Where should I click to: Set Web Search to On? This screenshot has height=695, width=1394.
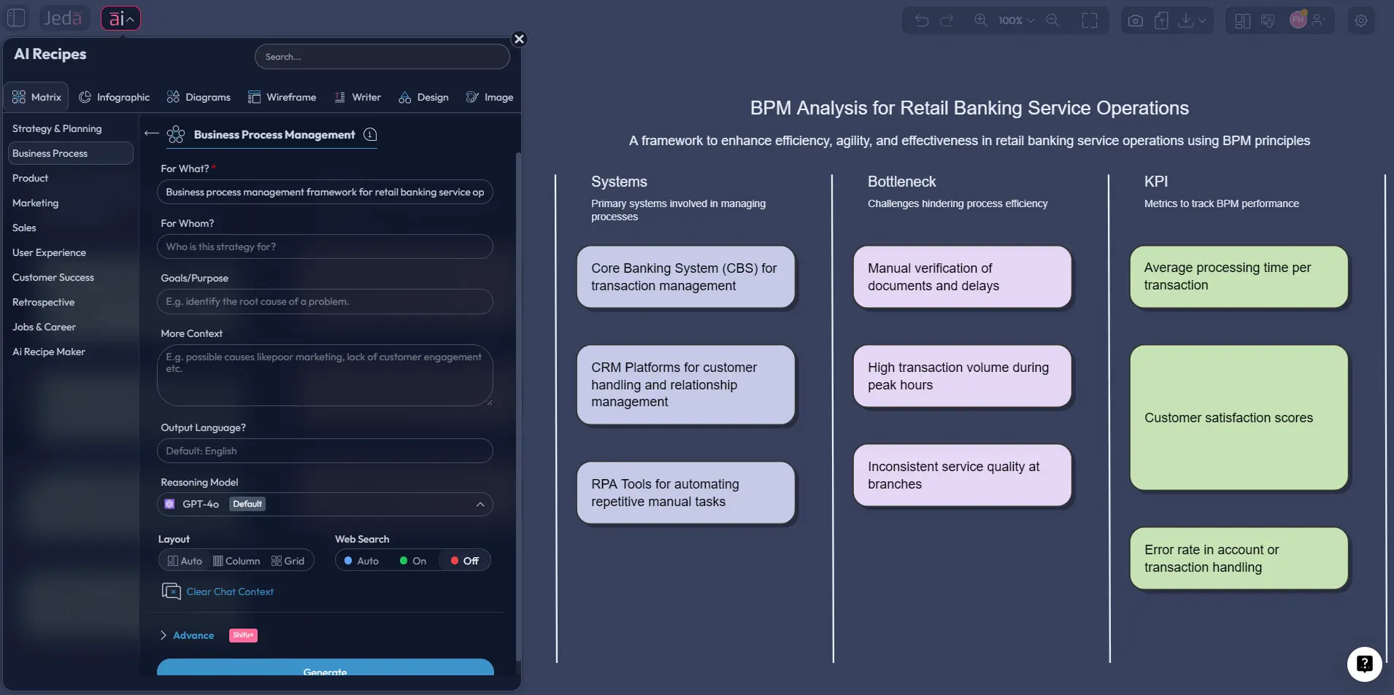pyautogui.click(x=413, y=560)
